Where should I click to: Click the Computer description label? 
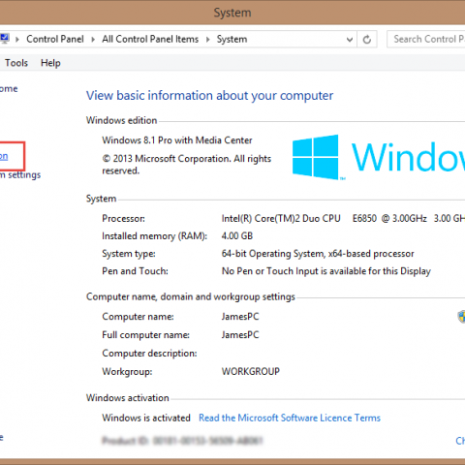click(149, 354)
